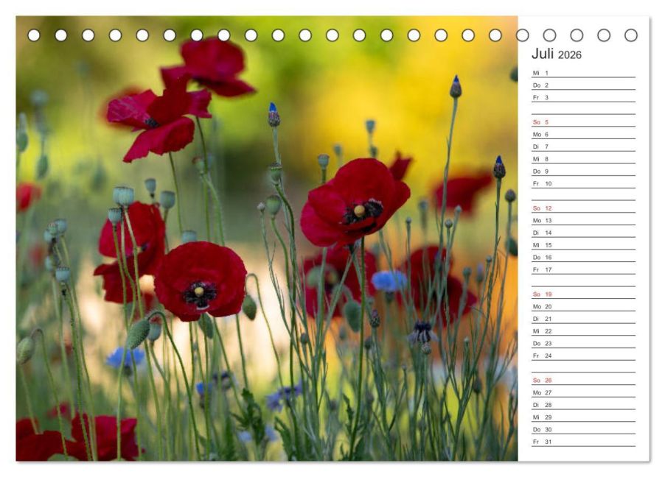
Task: Select the Fr 31 last date row
Action: (x=584, y=442)
